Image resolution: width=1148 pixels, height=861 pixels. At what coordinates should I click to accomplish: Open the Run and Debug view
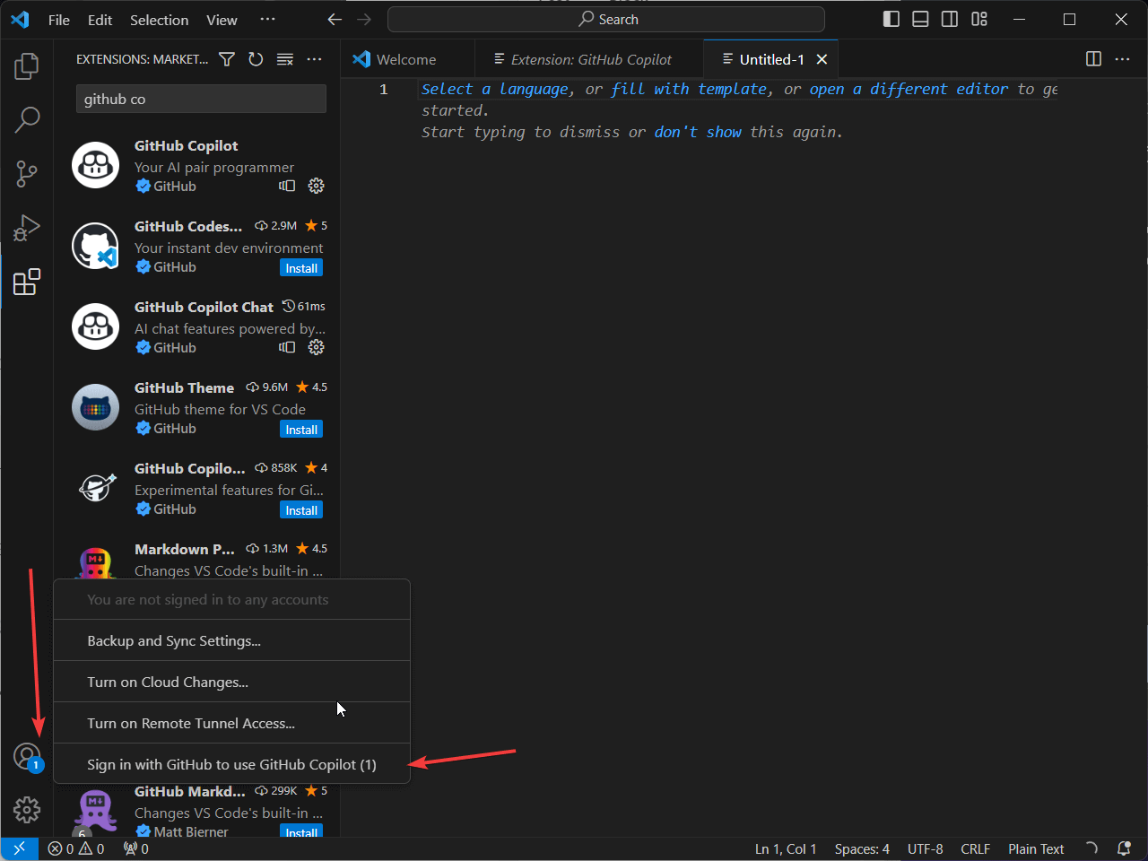27,228
